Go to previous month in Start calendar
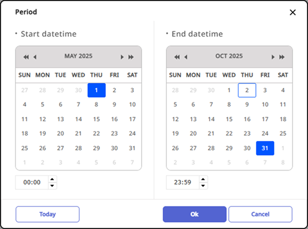Screen dimensions: 308x229 [x=34, y=57]
